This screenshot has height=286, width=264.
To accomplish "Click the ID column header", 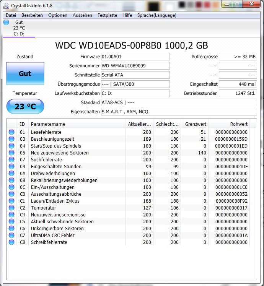I will (22, 124).
